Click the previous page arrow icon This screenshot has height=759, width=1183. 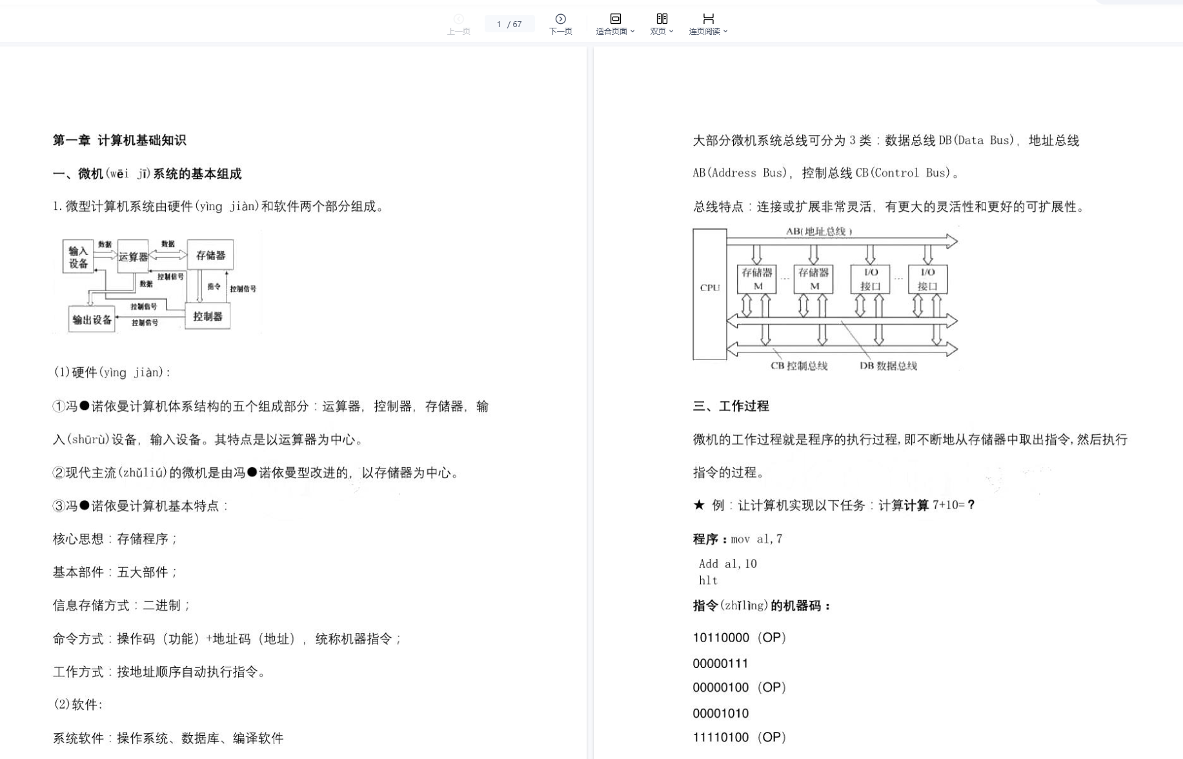click(458, 19)
